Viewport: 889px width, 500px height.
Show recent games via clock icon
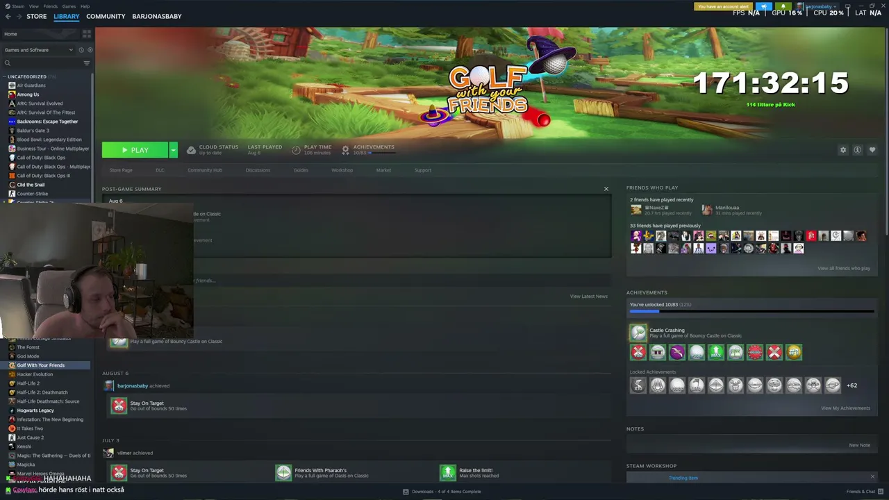pyautogui.click(x=81, y=50)
